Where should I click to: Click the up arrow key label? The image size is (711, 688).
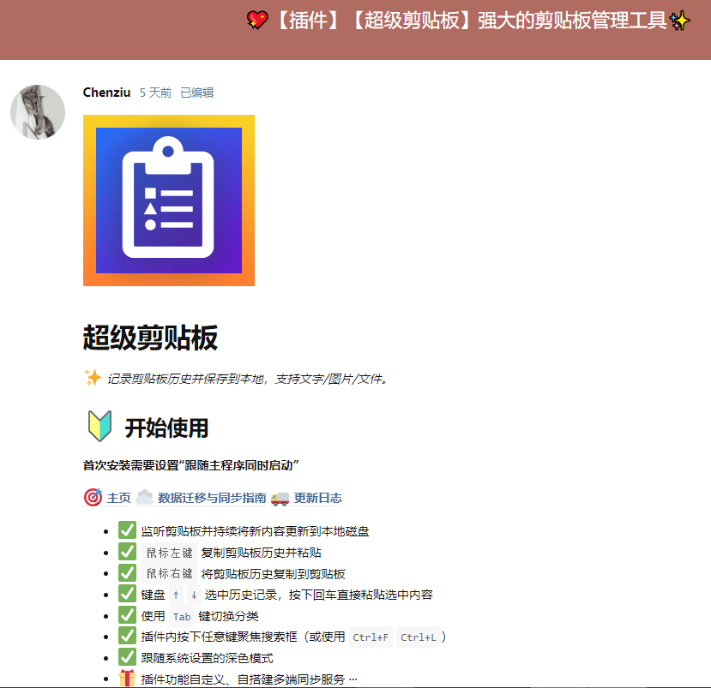[176, 595]
